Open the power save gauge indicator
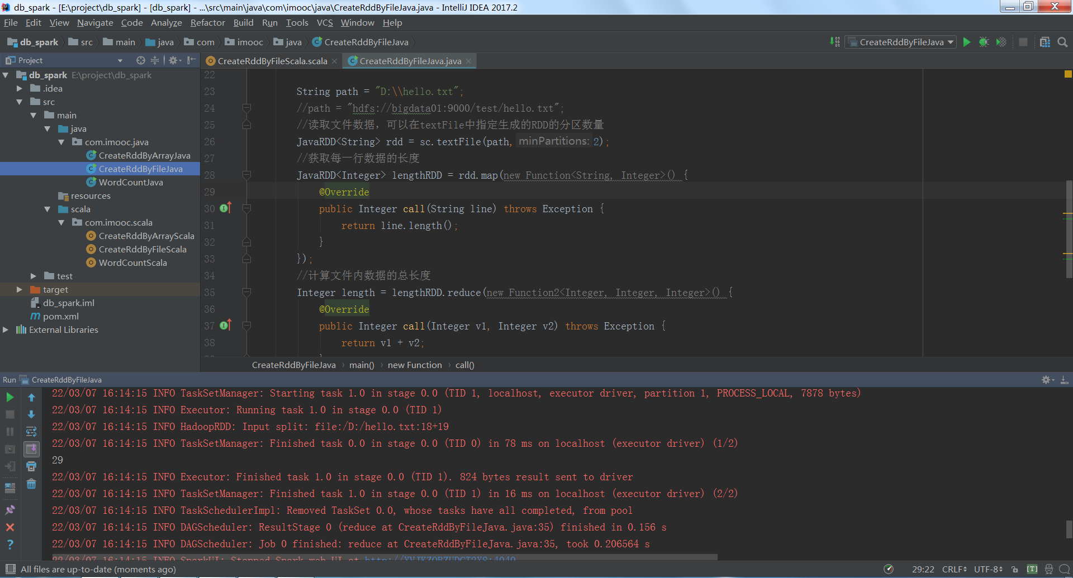Viewport: 1073px width, 578px height. 889,570
